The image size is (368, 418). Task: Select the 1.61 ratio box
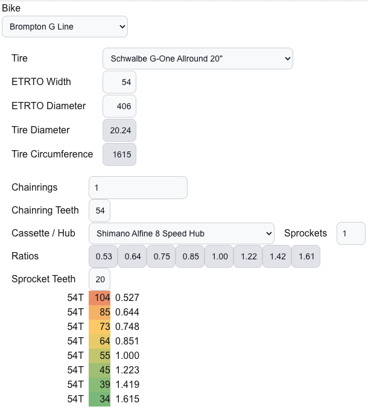click(306, 256)
